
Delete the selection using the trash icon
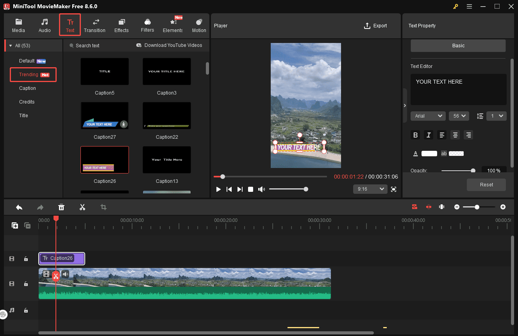point(61,207)
